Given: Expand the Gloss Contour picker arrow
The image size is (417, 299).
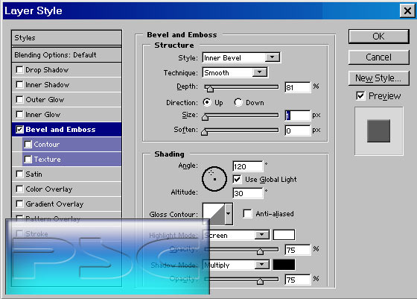Looking at the screenshot, I should pos(229,214).
